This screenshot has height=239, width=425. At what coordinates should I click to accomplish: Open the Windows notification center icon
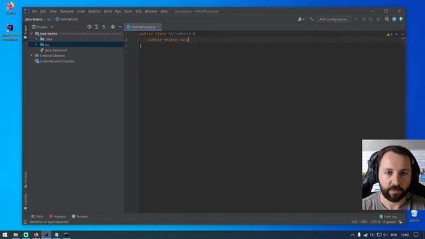tap(416, 234)
